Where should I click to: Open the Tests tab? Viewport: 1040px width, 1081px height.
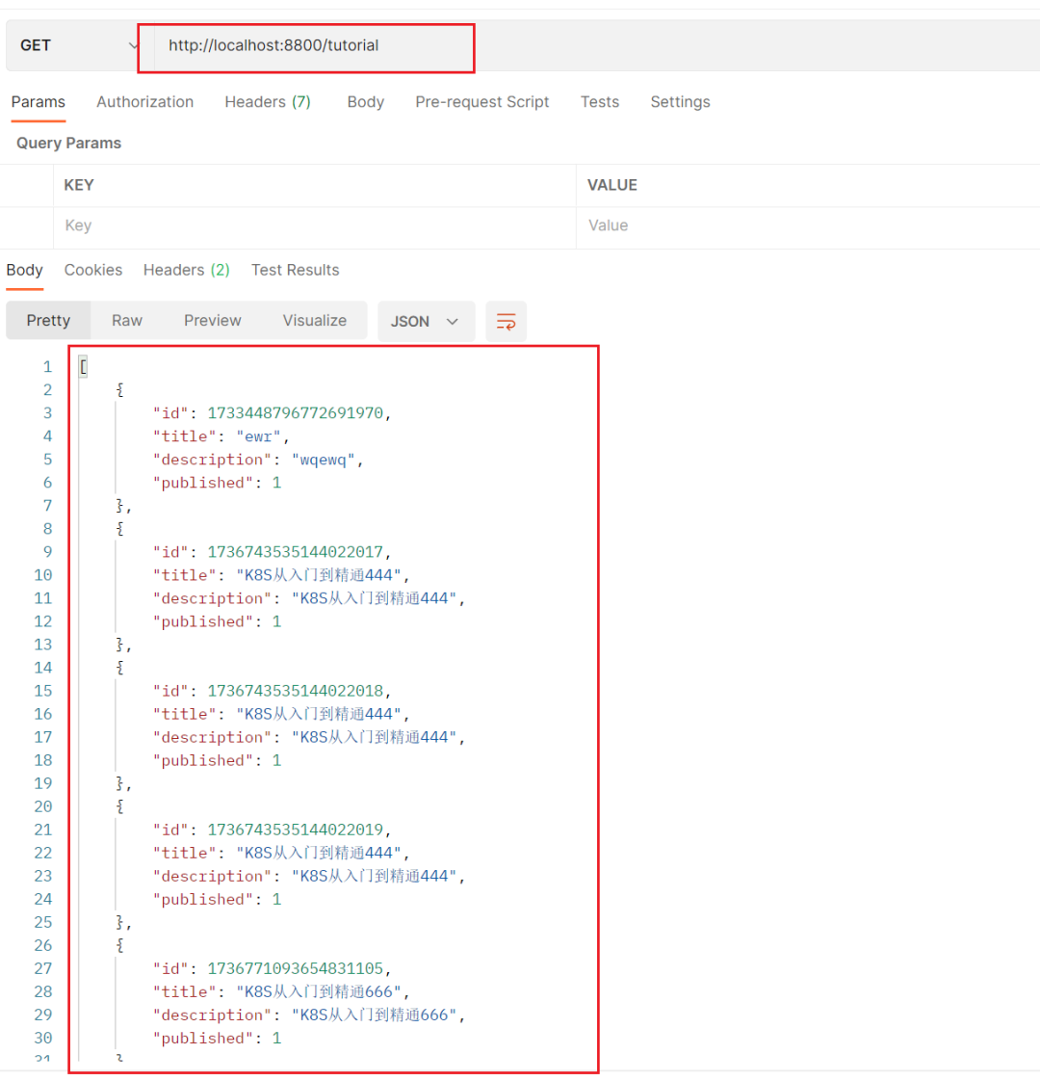pyautogui.click(x=599, y=102)
